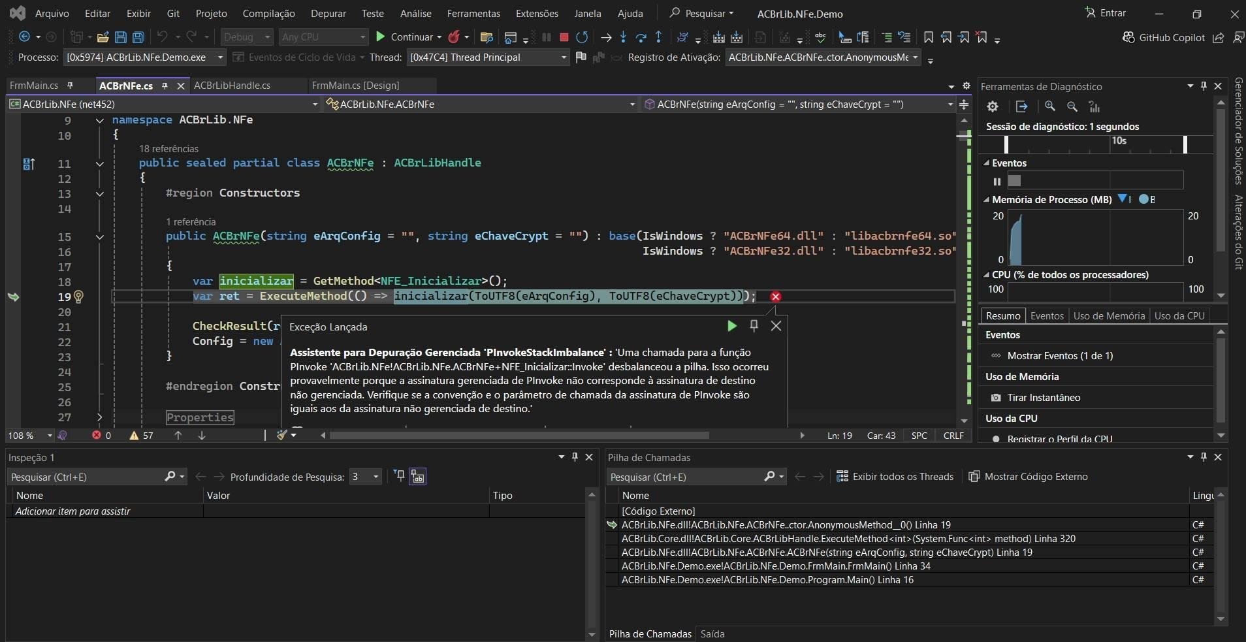Zoom out on the diagnostic timeline

(x=1072, y=106)
